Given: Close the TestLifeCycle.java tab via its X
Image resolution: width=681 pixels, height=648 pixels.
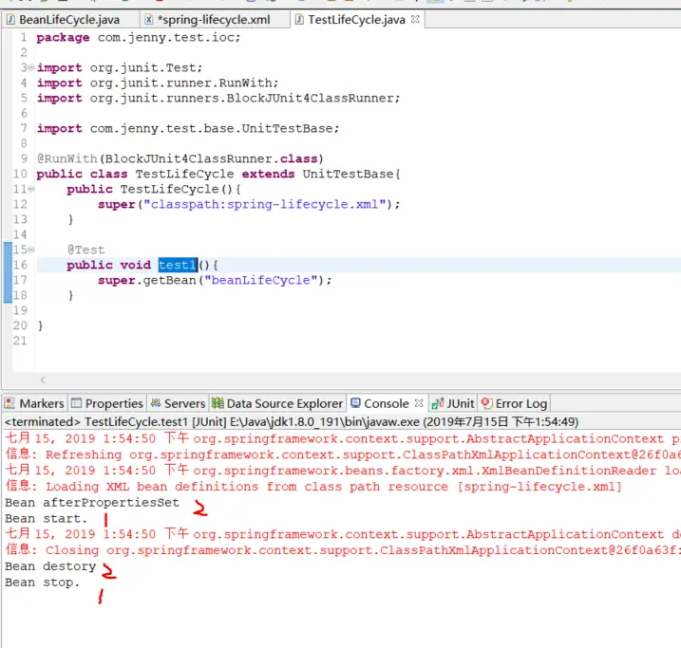Looking at the screenshot, I should click(415, 20).
